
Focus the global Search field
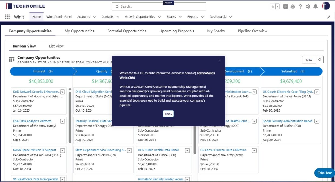pyautogui.click(x=159, y=6)
